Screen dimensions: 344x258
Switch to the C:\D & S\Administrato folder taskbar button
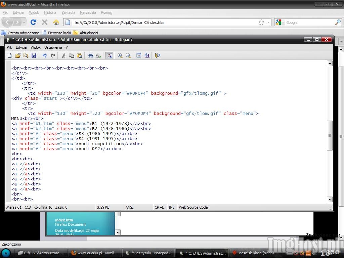[x=40, y=253]
